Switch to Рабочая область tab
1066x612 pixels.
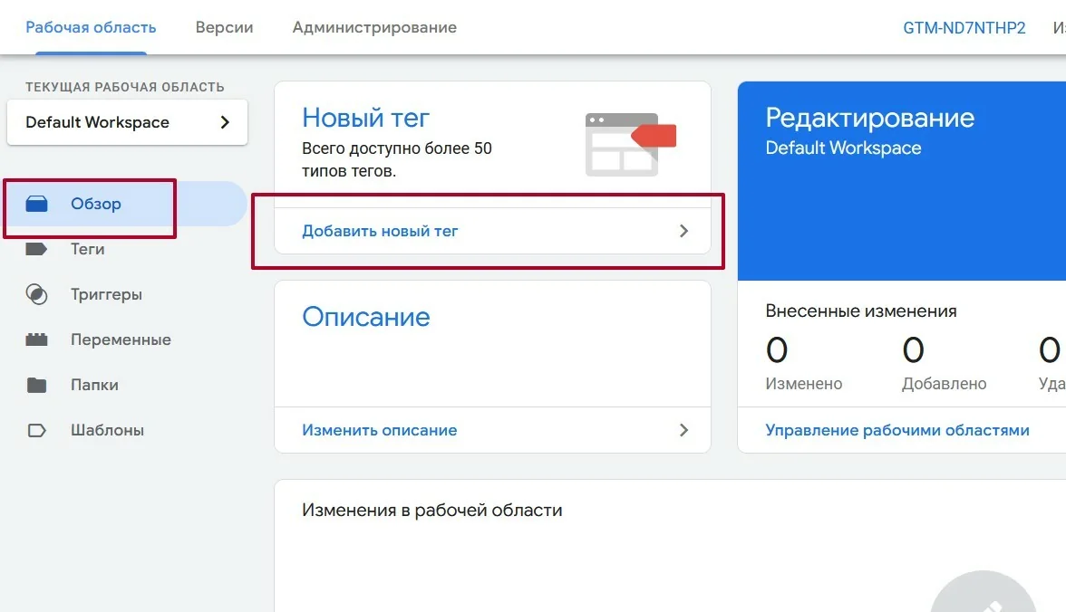pyautogui.click(x=91, y=28)
